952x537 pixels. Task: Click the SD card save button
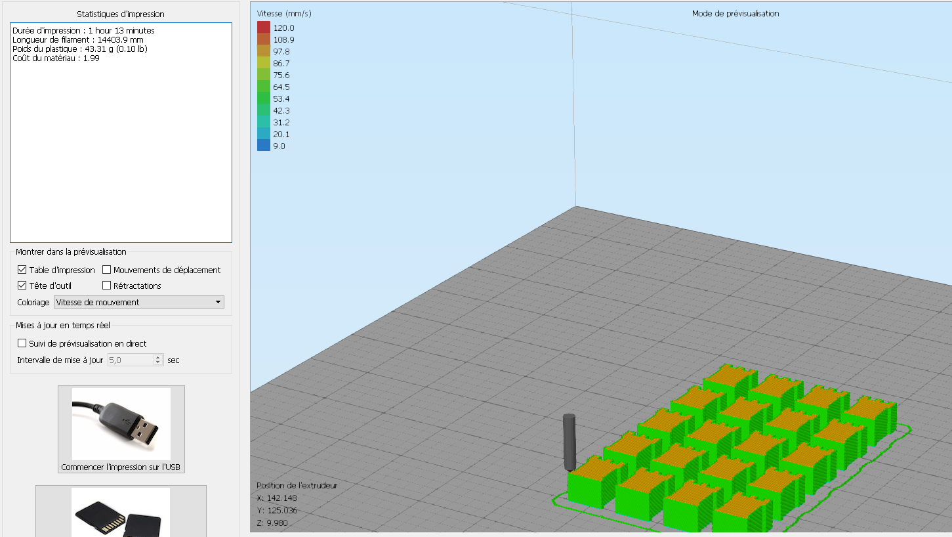(121, 511)
